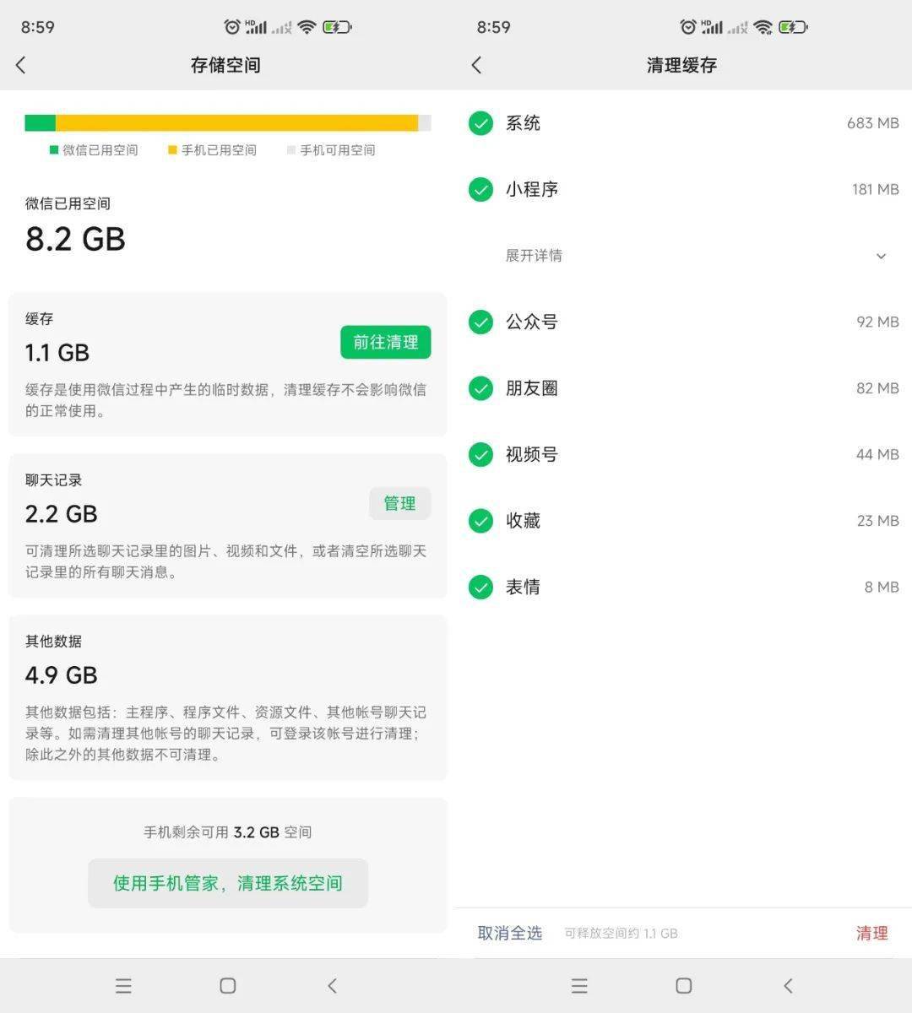Image resolution: width=912 pixels, height=1013 pixels.
Task: Tap the 8.2 GB WeChat usage value
Action: tap(75, 239)
